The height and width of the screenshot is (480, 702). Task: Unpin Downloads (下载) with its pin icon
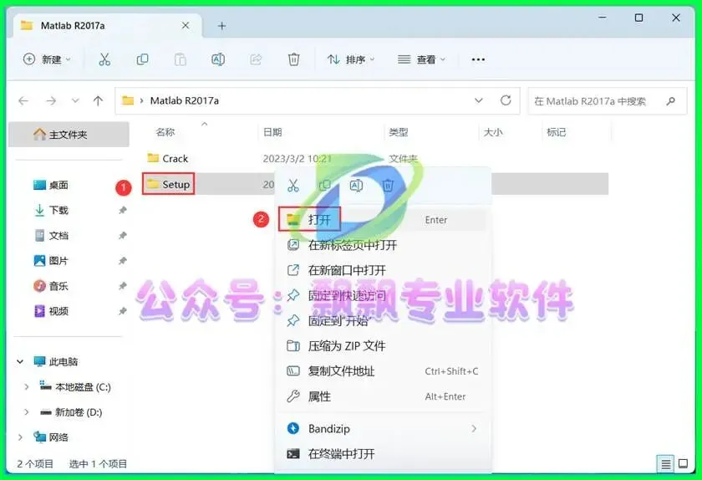pos(122,210)
